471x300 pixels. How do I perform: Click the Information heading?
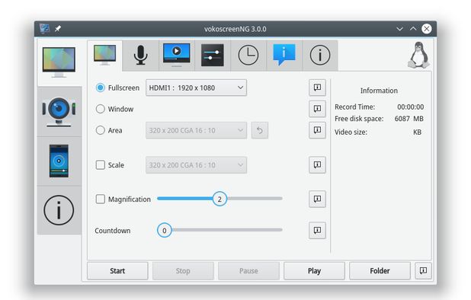point(379,91)
